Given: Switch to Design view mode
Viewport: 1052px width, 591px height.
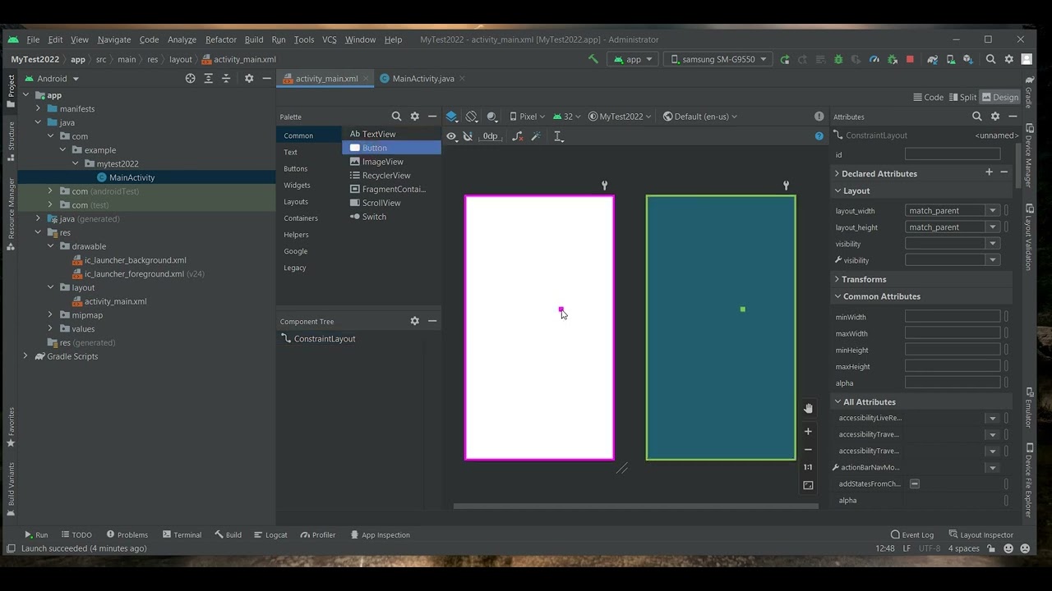Looking at the screenshot, I should click(x=999, y=97).
